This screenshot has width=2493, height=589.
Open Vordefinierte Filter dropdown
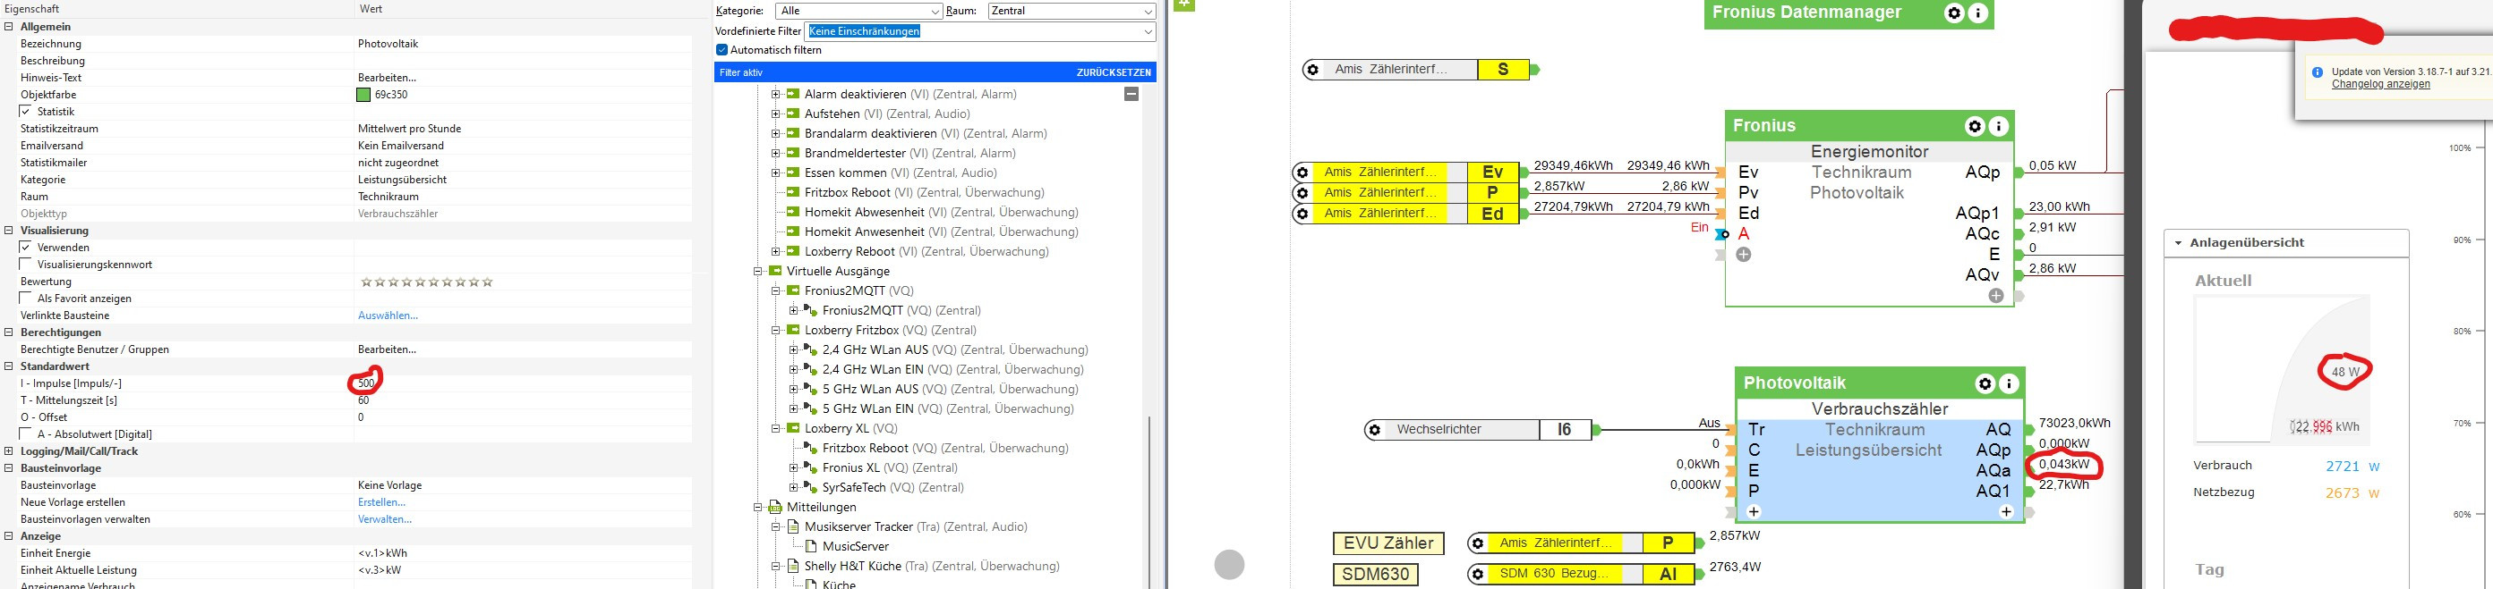[x=980, y=31]
